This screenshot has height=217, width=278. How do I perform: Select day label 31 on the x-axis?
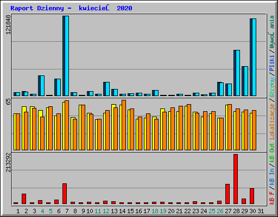[x=261, y=211]
